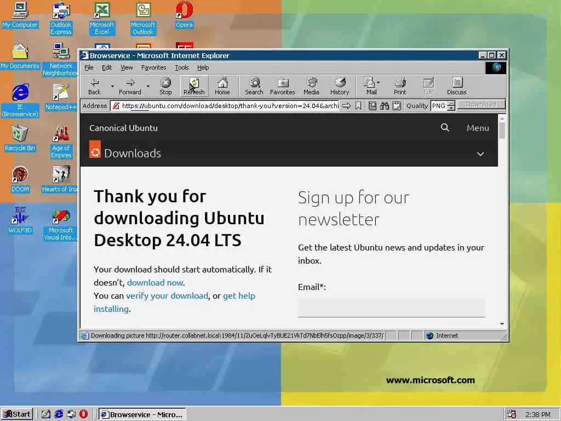Select the Recycle Bin desktop icon

[20, 139]
